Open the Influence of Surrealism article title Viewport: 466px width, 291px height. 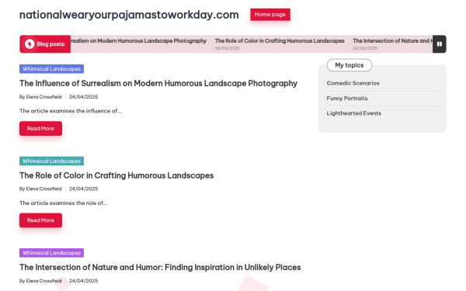point(158,84)
